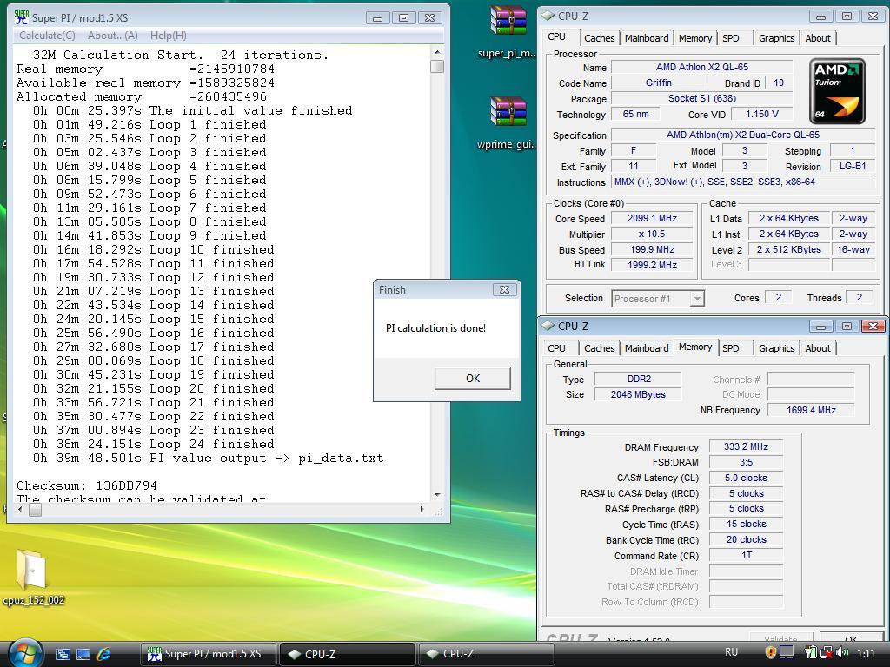Minimize the Super PI window
Screen dimensions: 890x667
tap(377, 18)
